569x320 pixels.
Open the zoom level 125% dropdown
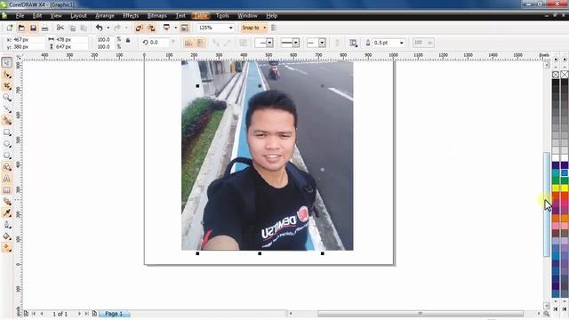(230, 28)
